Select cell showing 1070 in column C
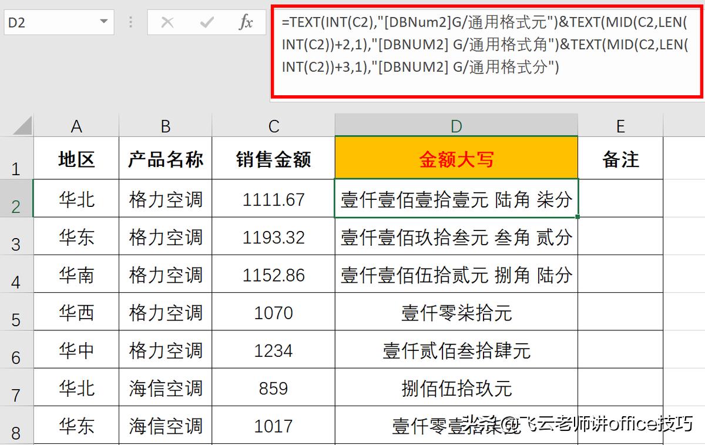This screenshot has height=445, width=705. [x=273, y=312]
